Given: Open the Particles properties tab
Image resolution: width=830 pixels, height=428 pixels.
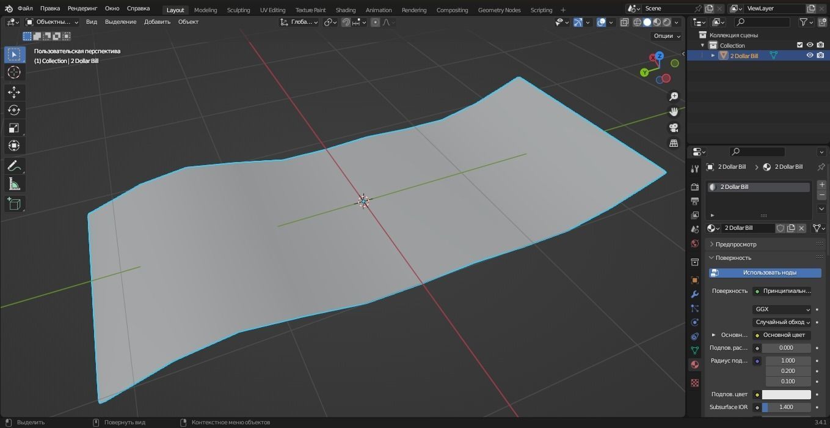Looking at the screenshot, I should (694, 308).
